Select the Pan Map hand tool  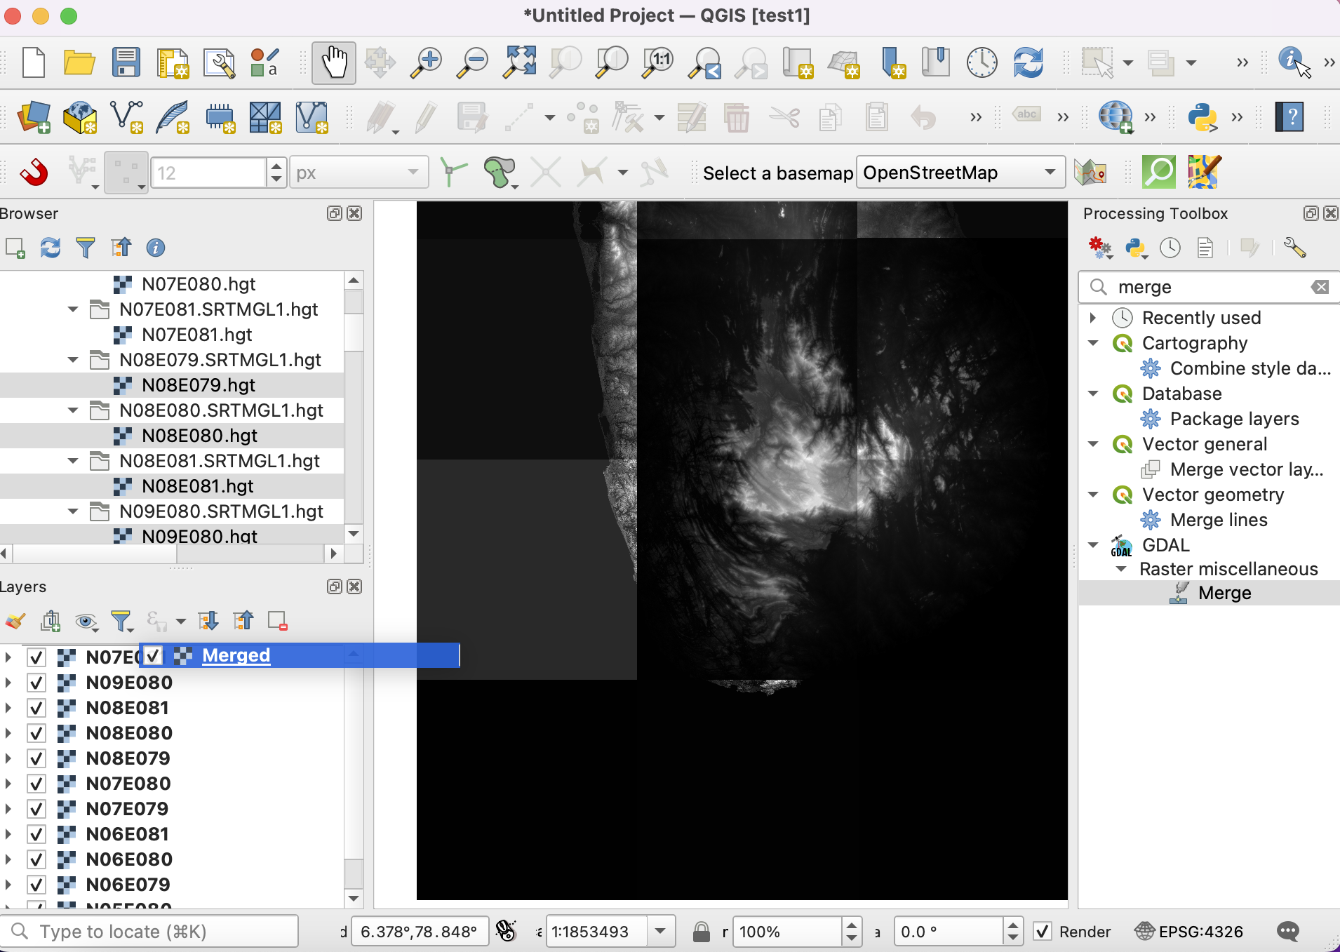(x=333, y=63)
